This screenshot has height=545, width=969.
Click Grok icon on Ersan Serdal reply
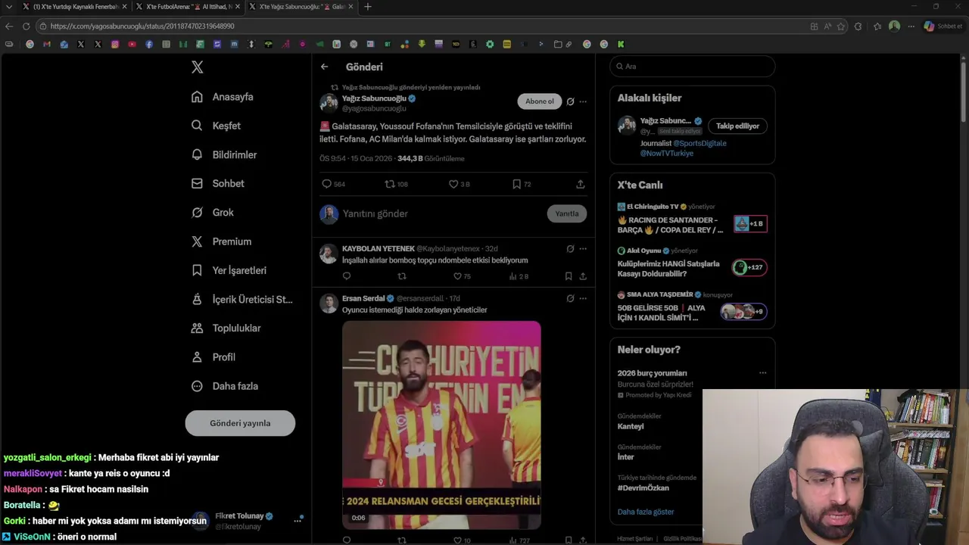[x=570, y=298]
